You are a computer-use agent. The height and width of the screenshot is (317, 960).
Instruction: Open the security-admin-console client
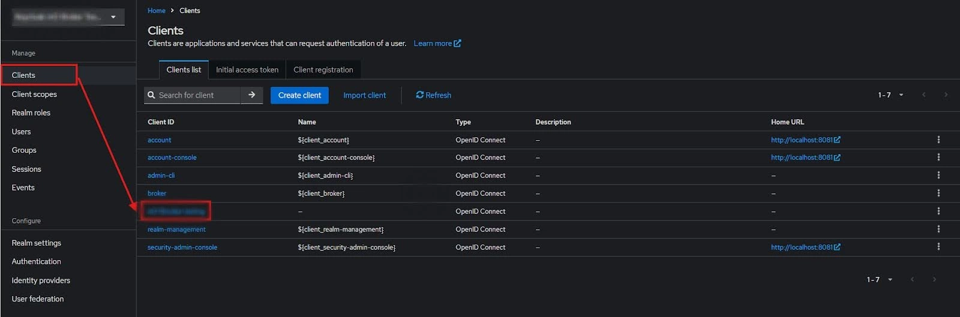tap(182, 247)
